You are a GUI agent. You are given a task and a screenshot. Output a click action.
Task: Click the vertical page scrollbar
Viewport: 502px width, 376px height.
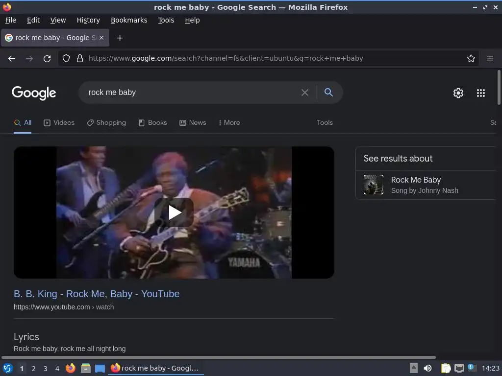coord(499,87)
